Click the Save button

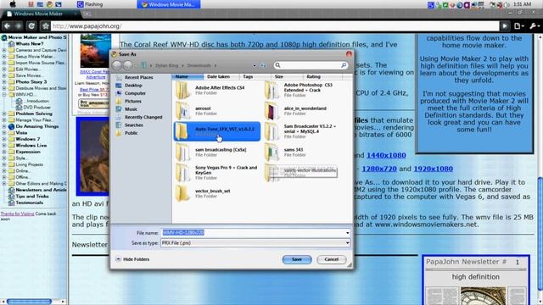(297, 259)
